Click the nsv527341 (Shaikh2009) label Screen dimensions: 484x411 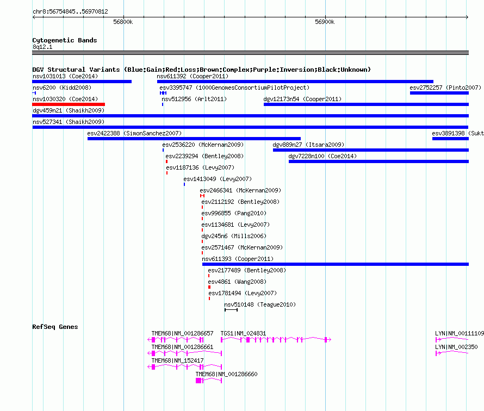pyautogui.click(x=69, y=122)
